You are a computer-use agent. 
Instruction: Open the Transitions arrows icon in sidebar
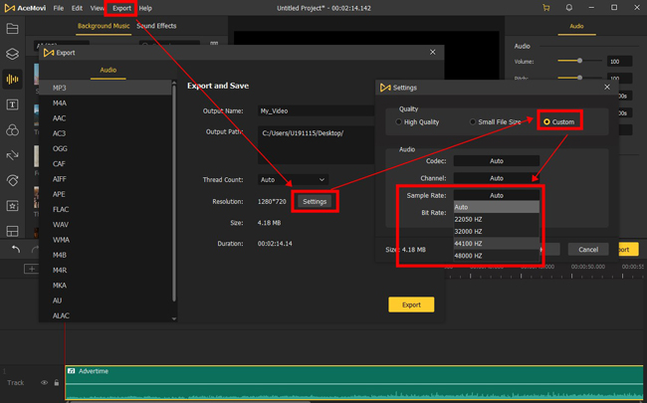coord(12,155)
